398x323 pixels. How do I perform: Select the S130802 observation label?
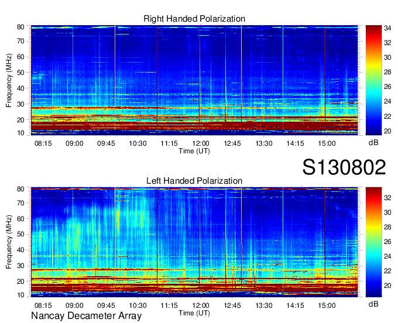pos(344,167)
